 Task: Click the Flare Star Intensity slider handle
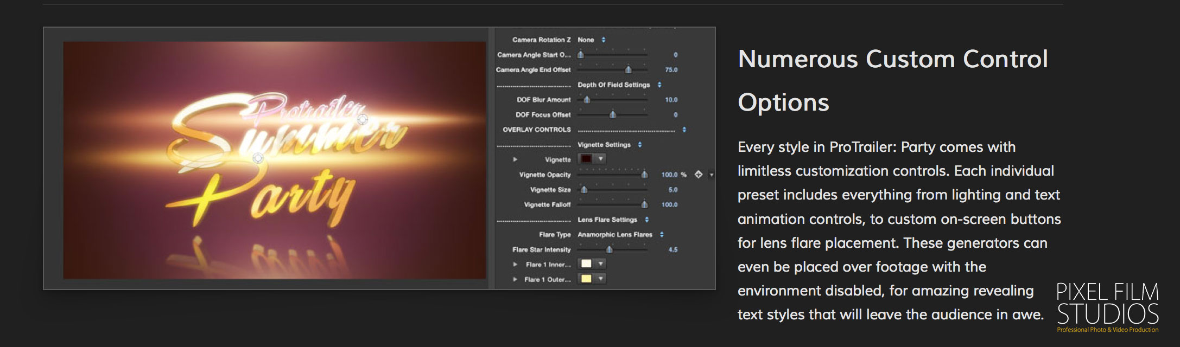pos(610,249)
